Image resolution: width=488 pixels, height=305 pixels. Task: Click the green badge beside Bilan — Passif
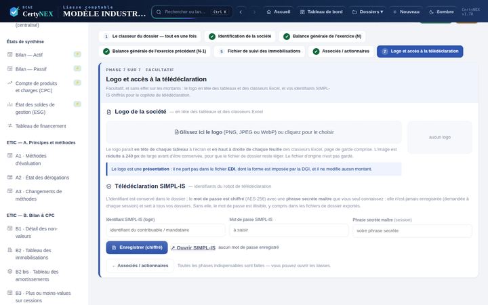(x=77, y=68)
